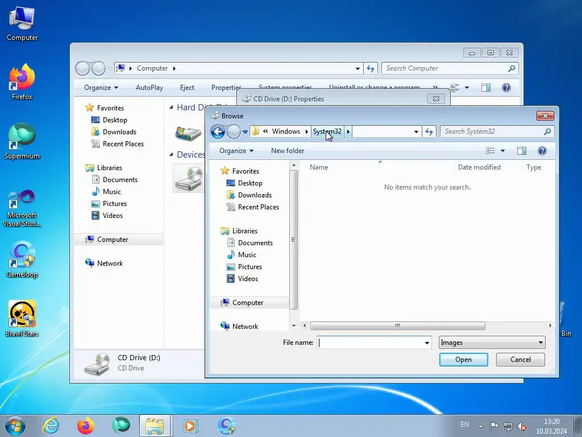Open view options arrow in the Browse dialog
Screen dimensions: 582x437
click(x=502, y=150)
